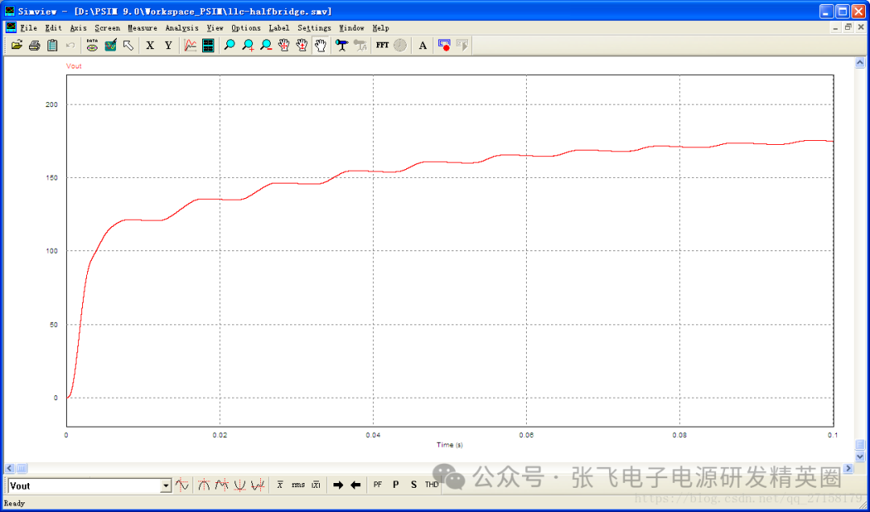Open the Screen menu

[x=107, y=27]
